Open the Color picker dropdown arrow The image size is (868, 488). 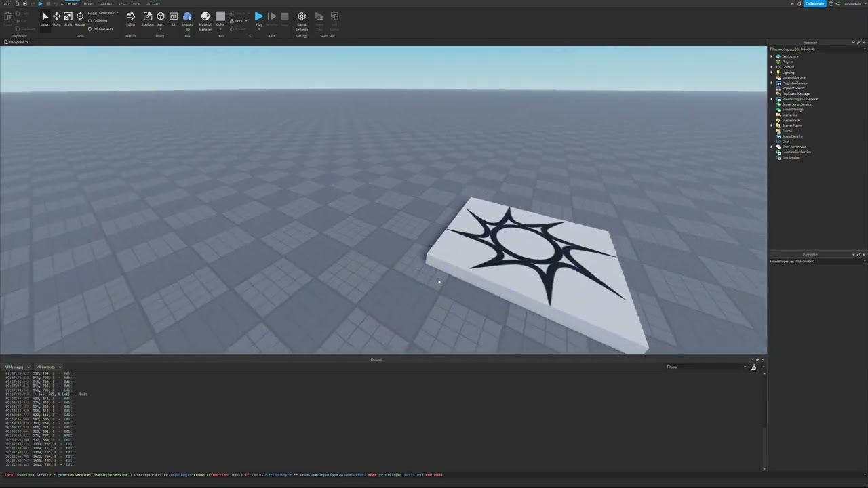click(x=220, y=28)
